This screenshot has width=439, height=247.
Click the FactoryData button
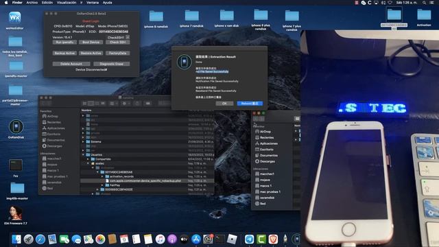point(117,54)
